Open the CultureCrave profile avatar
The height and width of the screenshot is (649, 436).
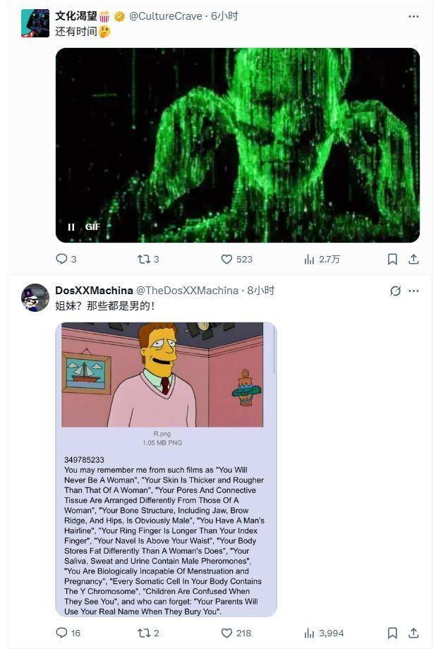tap(35, 23)
